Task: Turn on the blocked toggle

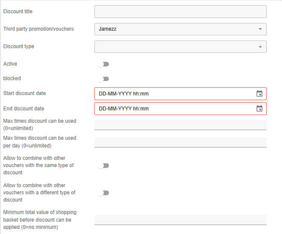Action: pos(103,79)
